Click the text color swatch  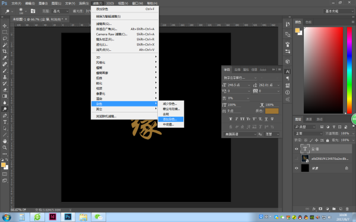click(272, 111)
